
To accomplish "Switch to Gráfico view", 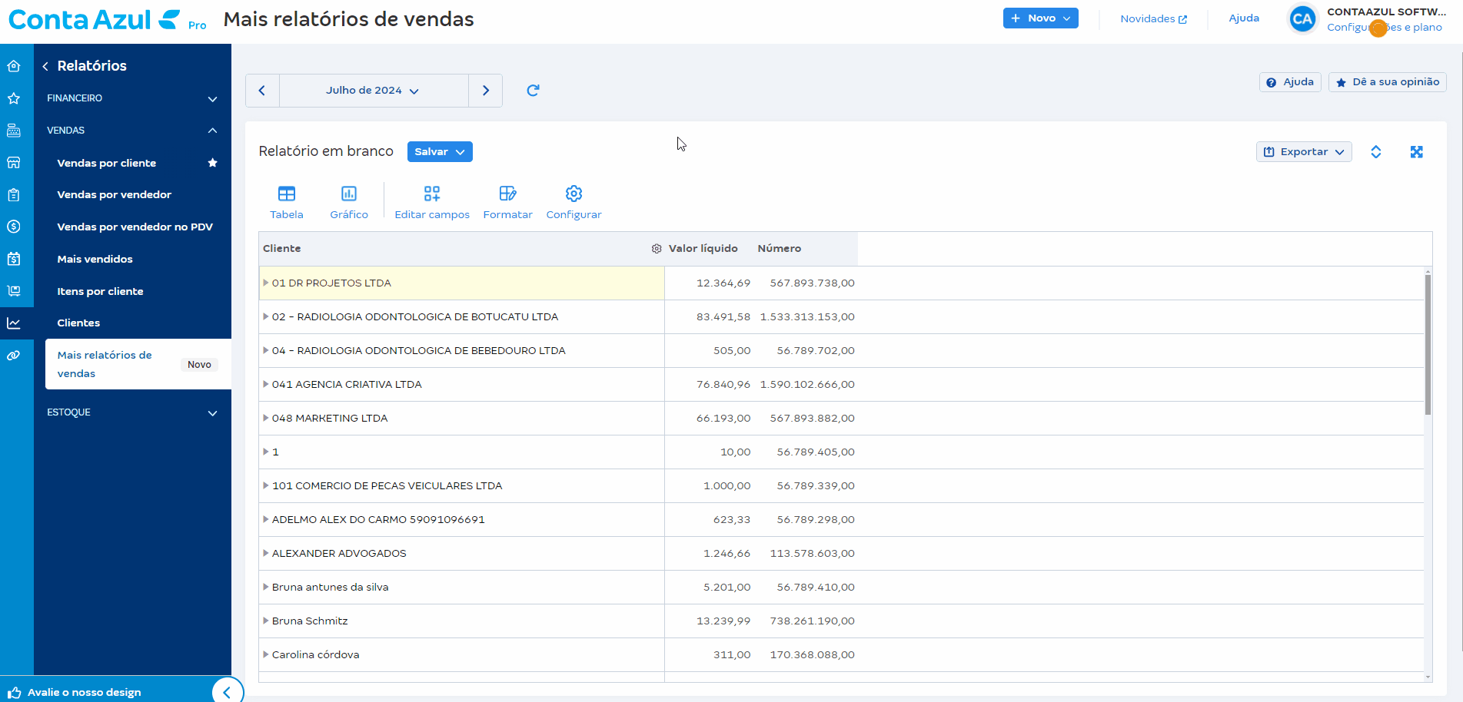I will click(x=349, y=203).
